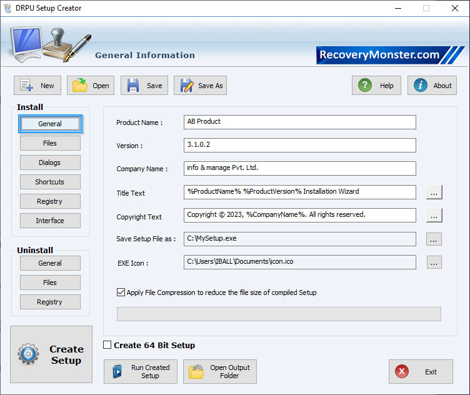This screenshot has height=395, width=470.
Task: Exit the application with red X button
Action: pyautogui.click(x=421, y=372)
